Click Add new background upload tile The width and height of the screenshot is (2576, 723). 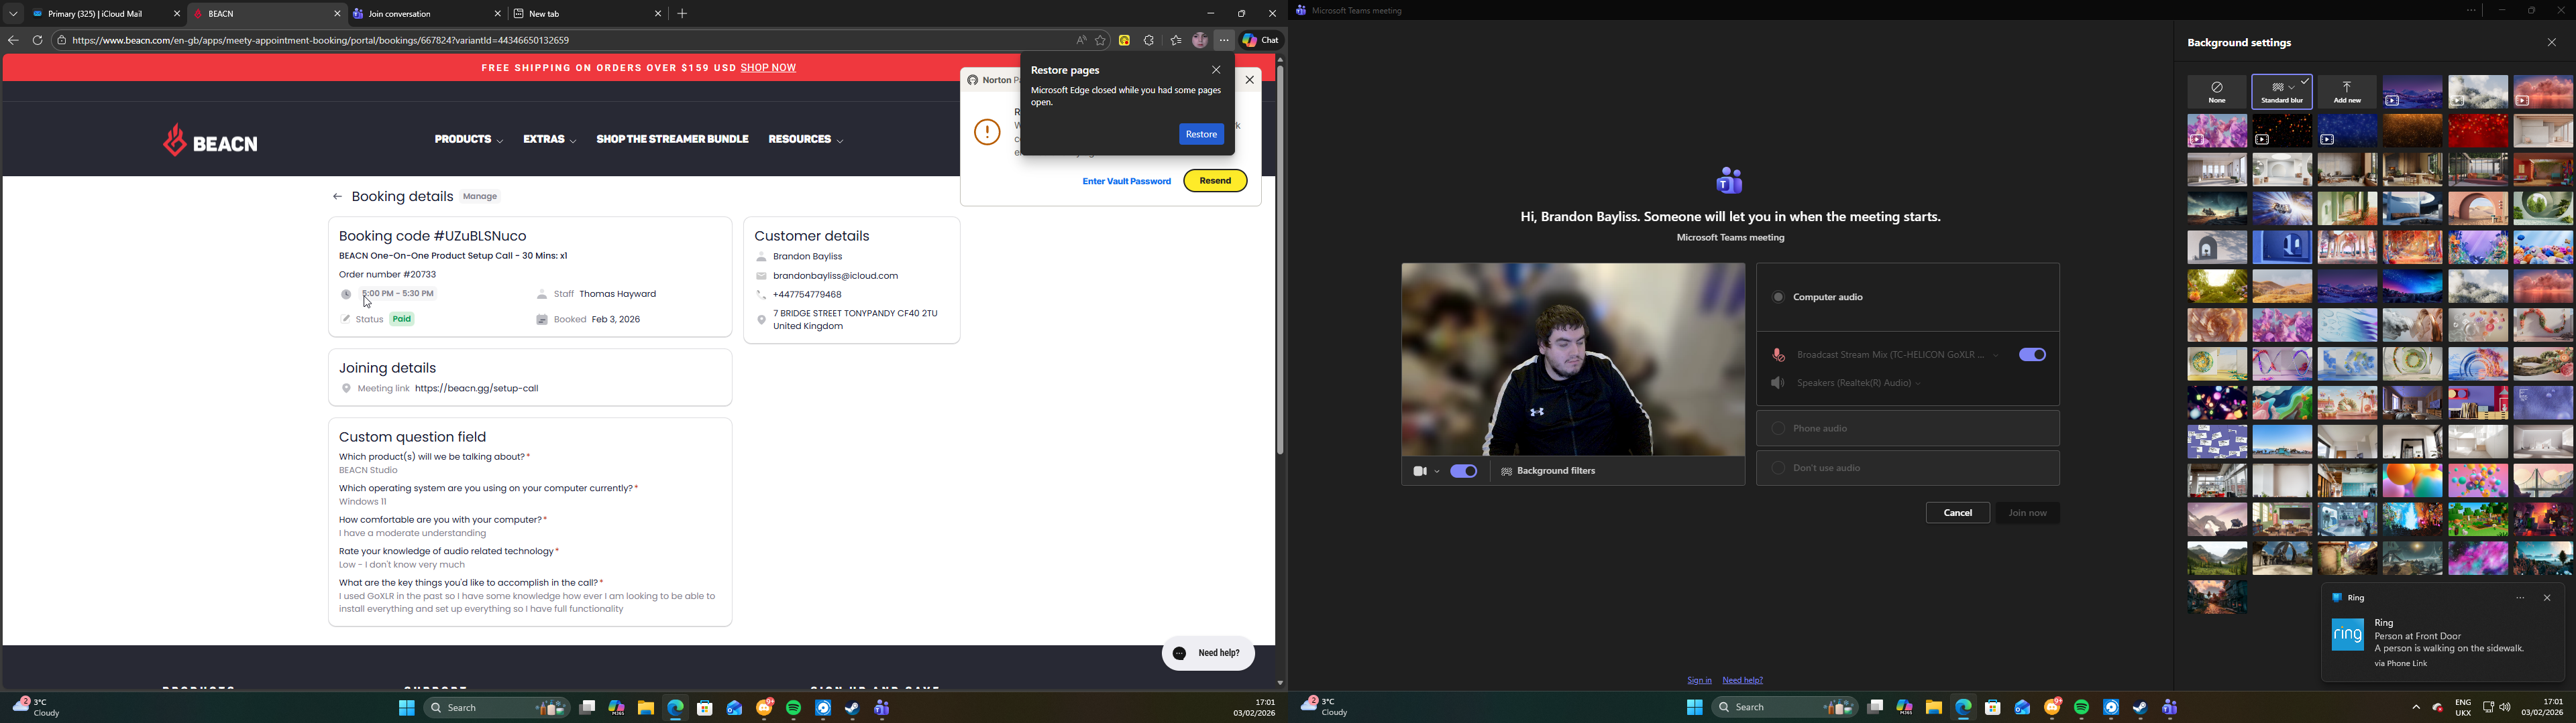click(2346, 92)
